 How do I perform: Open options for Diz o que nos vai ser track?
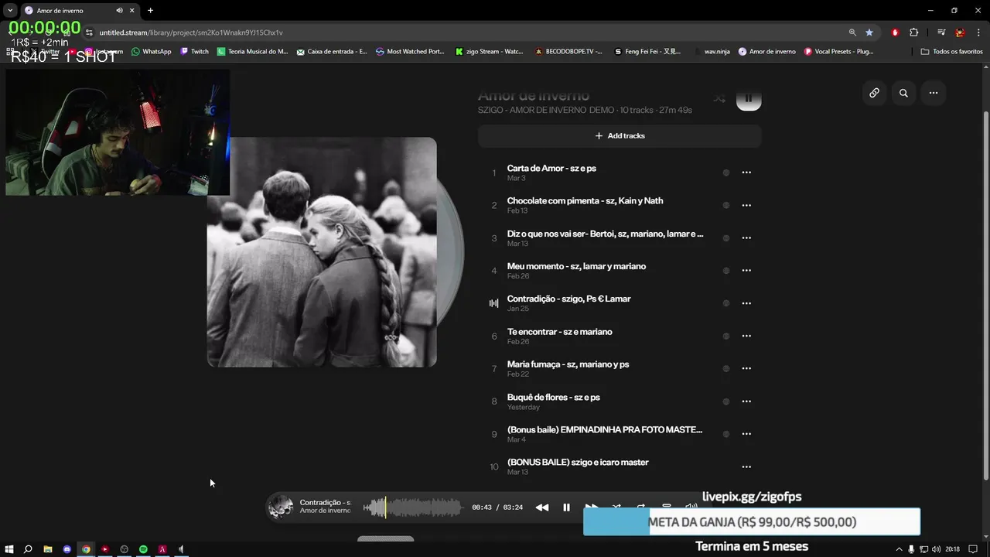(x=746, y=237)
